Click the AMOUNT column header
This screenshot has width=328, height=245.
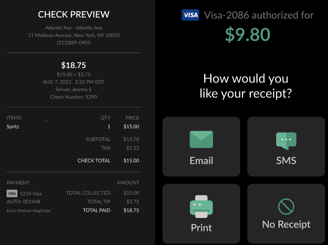coord(128,183)
